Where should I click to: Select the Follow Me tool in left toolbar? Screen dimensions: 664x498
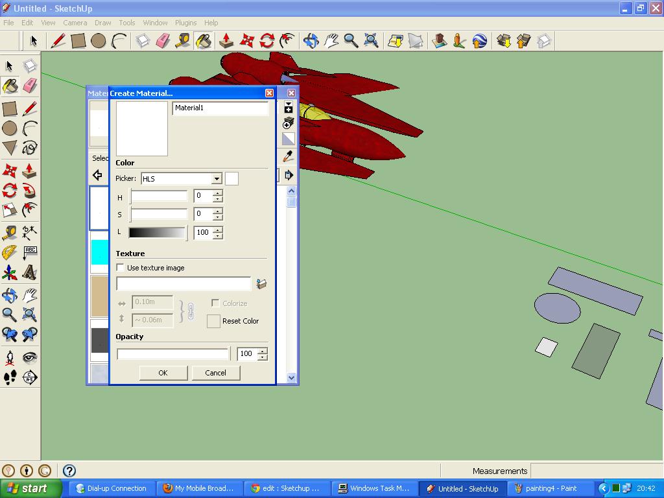point(30,191)
